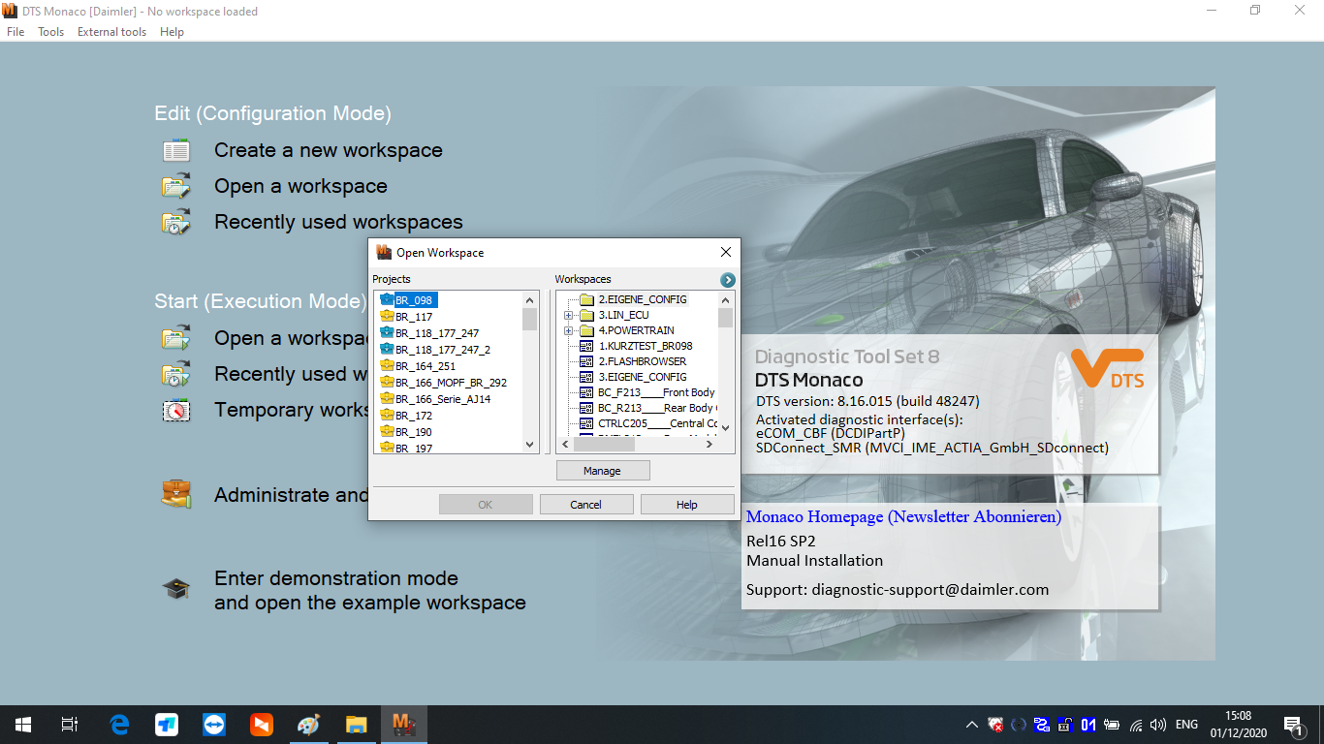
Task: Open the File menu
Action: pos(16,32)
